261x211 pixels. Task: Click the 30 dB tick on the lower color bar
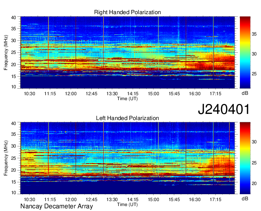point(254,142)
